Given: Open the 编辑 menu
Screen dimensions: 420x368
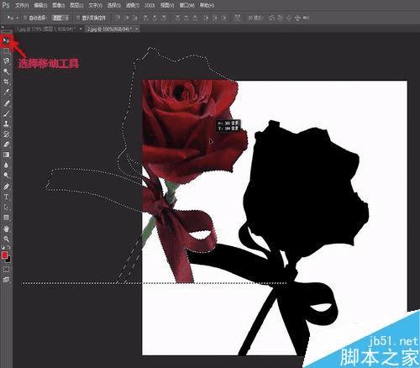Looking at the screenshot, I should (x=40, y=5).
